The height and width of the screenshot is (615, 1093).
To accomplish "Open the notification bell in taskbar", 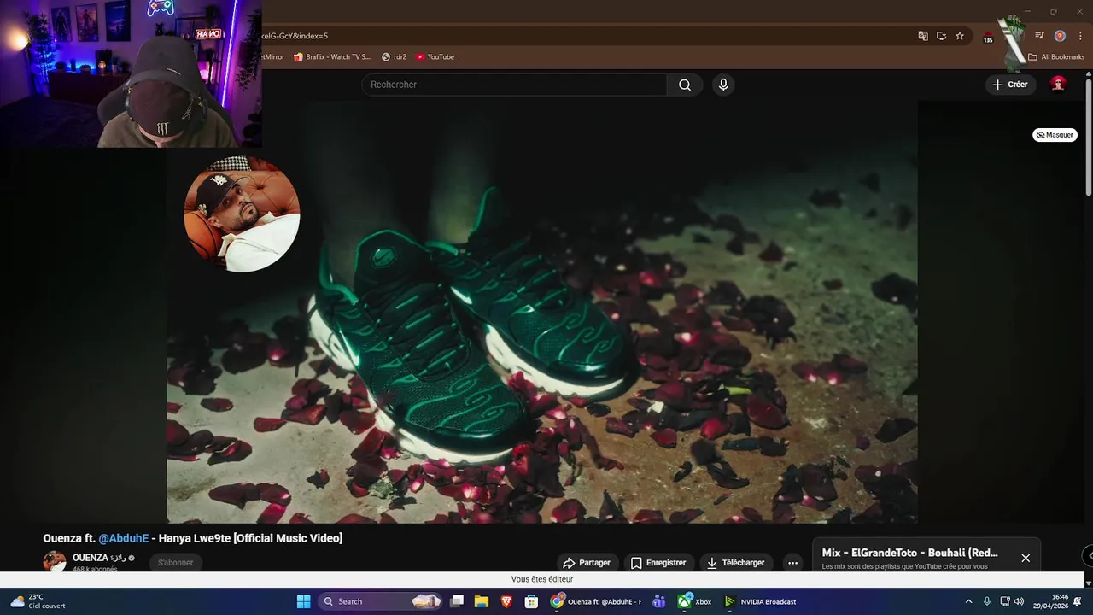I will pyautogui.click(x=1078, y=601).
